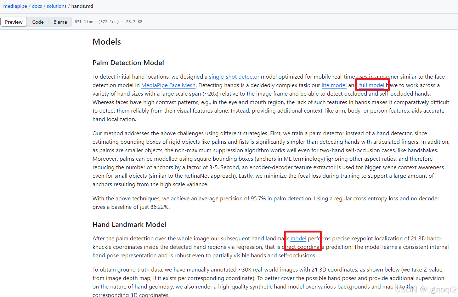Click the Models heading
The image size is (458, 297).
coord(107,42)
